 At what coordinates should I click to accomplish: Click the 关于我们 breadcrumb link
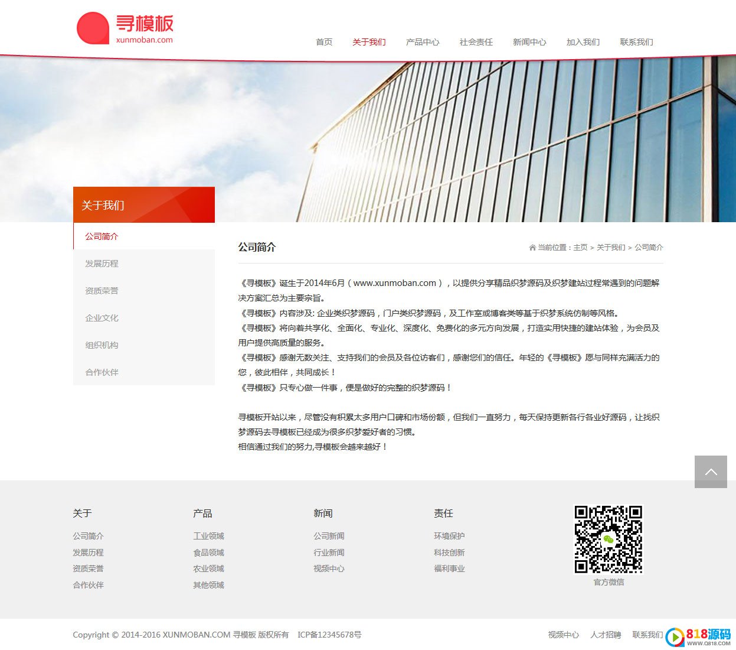click(x=611, y=248)
